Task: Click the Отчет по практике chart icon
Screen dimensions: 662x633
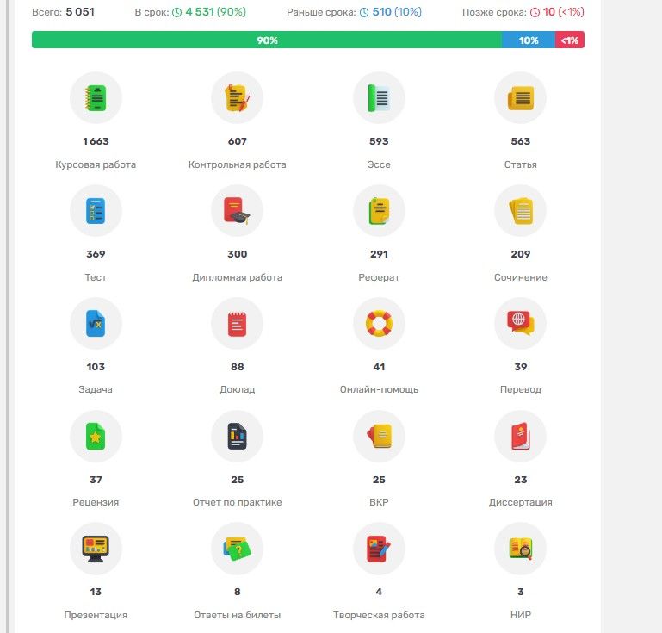Action: coord(237,437)
